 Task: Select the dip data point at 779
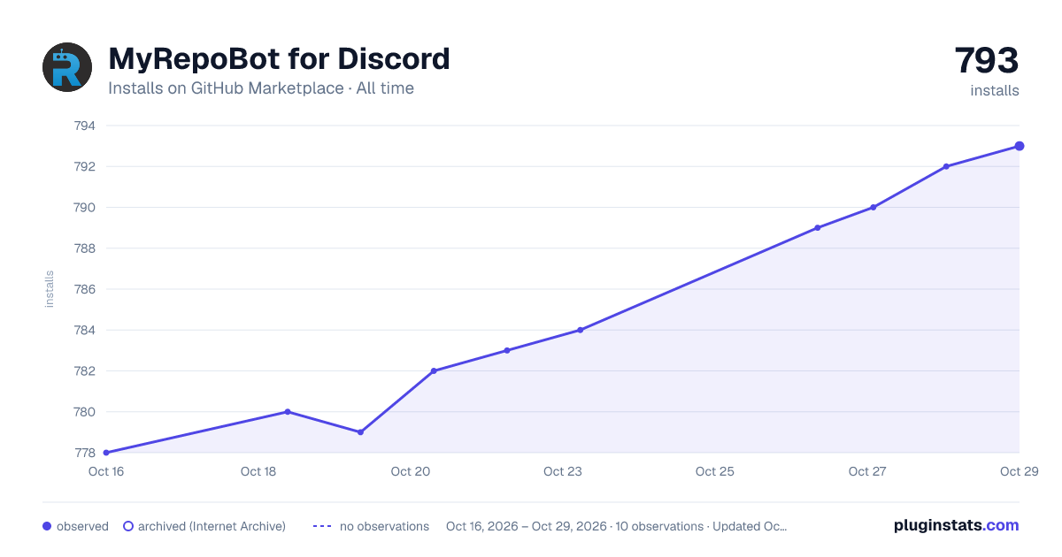click(x=360, y=432)
